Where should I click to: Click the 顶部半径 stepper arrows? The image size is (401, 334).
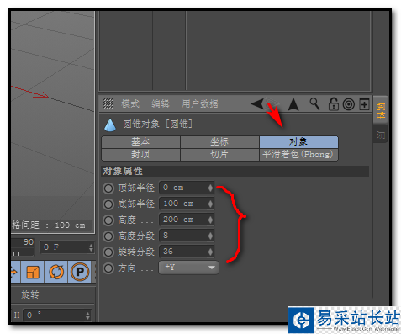[210, 188]
